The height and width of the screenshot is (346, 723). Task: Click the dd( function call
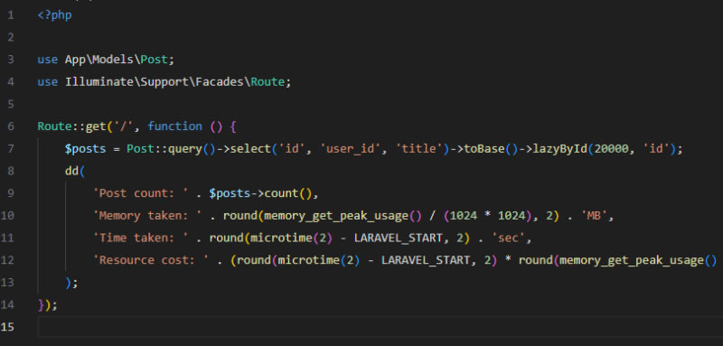point(75,171)
